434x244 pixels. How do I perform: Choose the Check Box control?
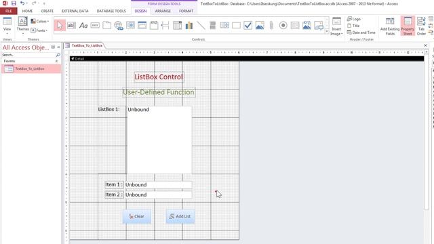click(248, 26)
